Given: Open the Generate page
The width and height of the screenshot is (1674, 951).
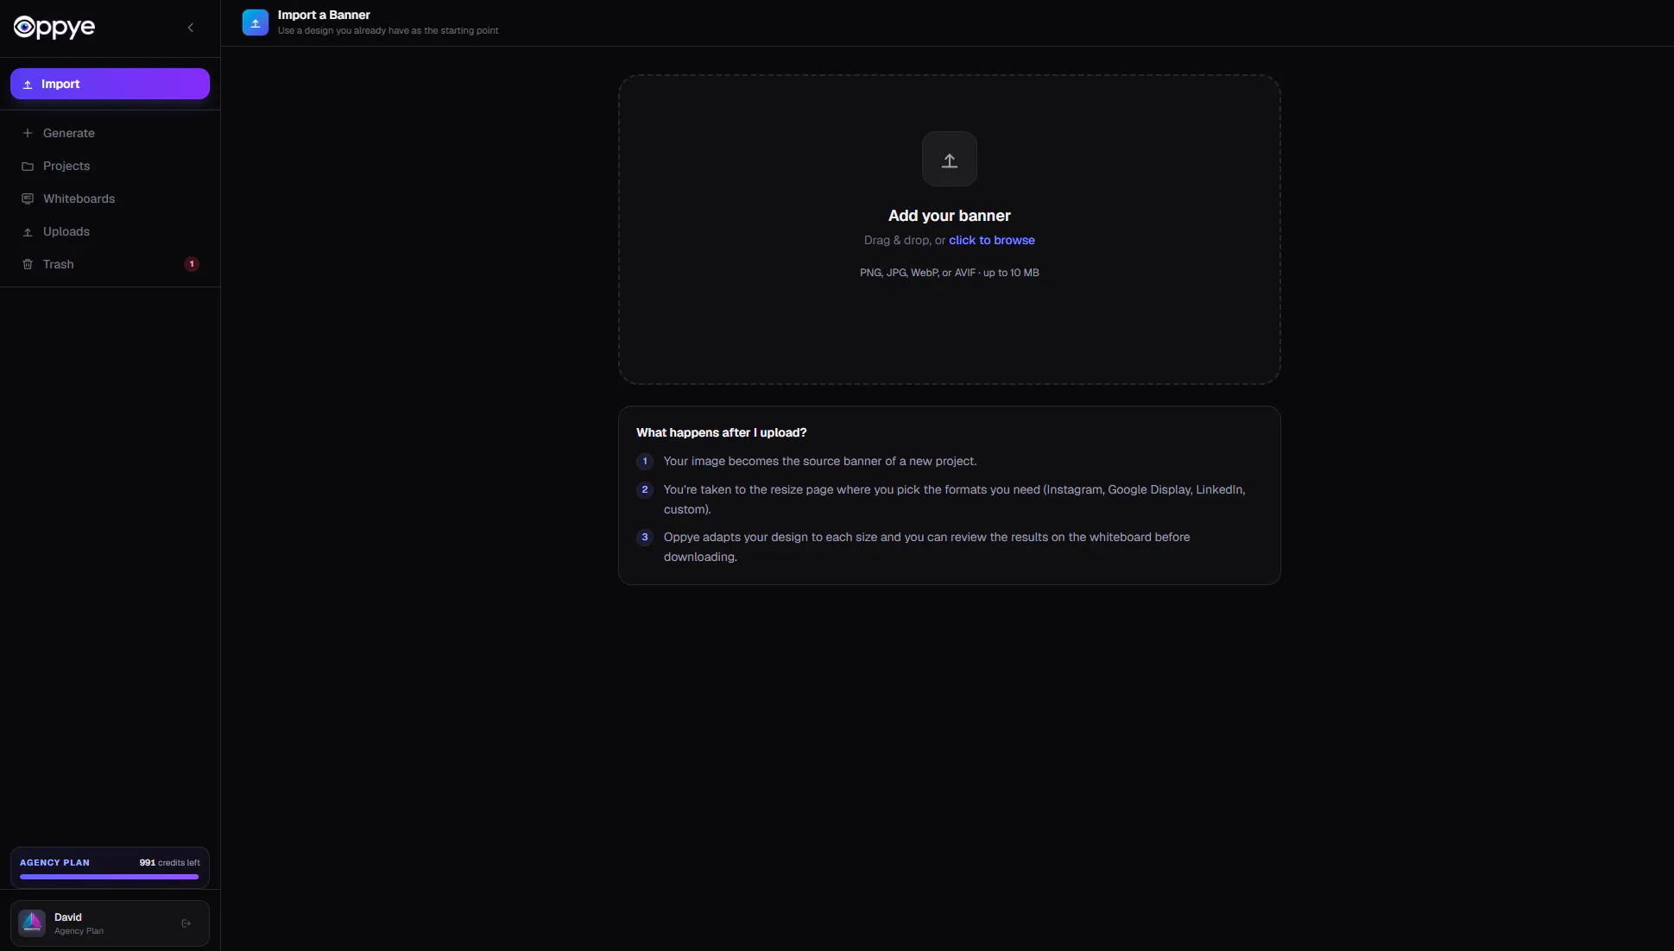Looking at the screenshot, I should click(110, 133).
